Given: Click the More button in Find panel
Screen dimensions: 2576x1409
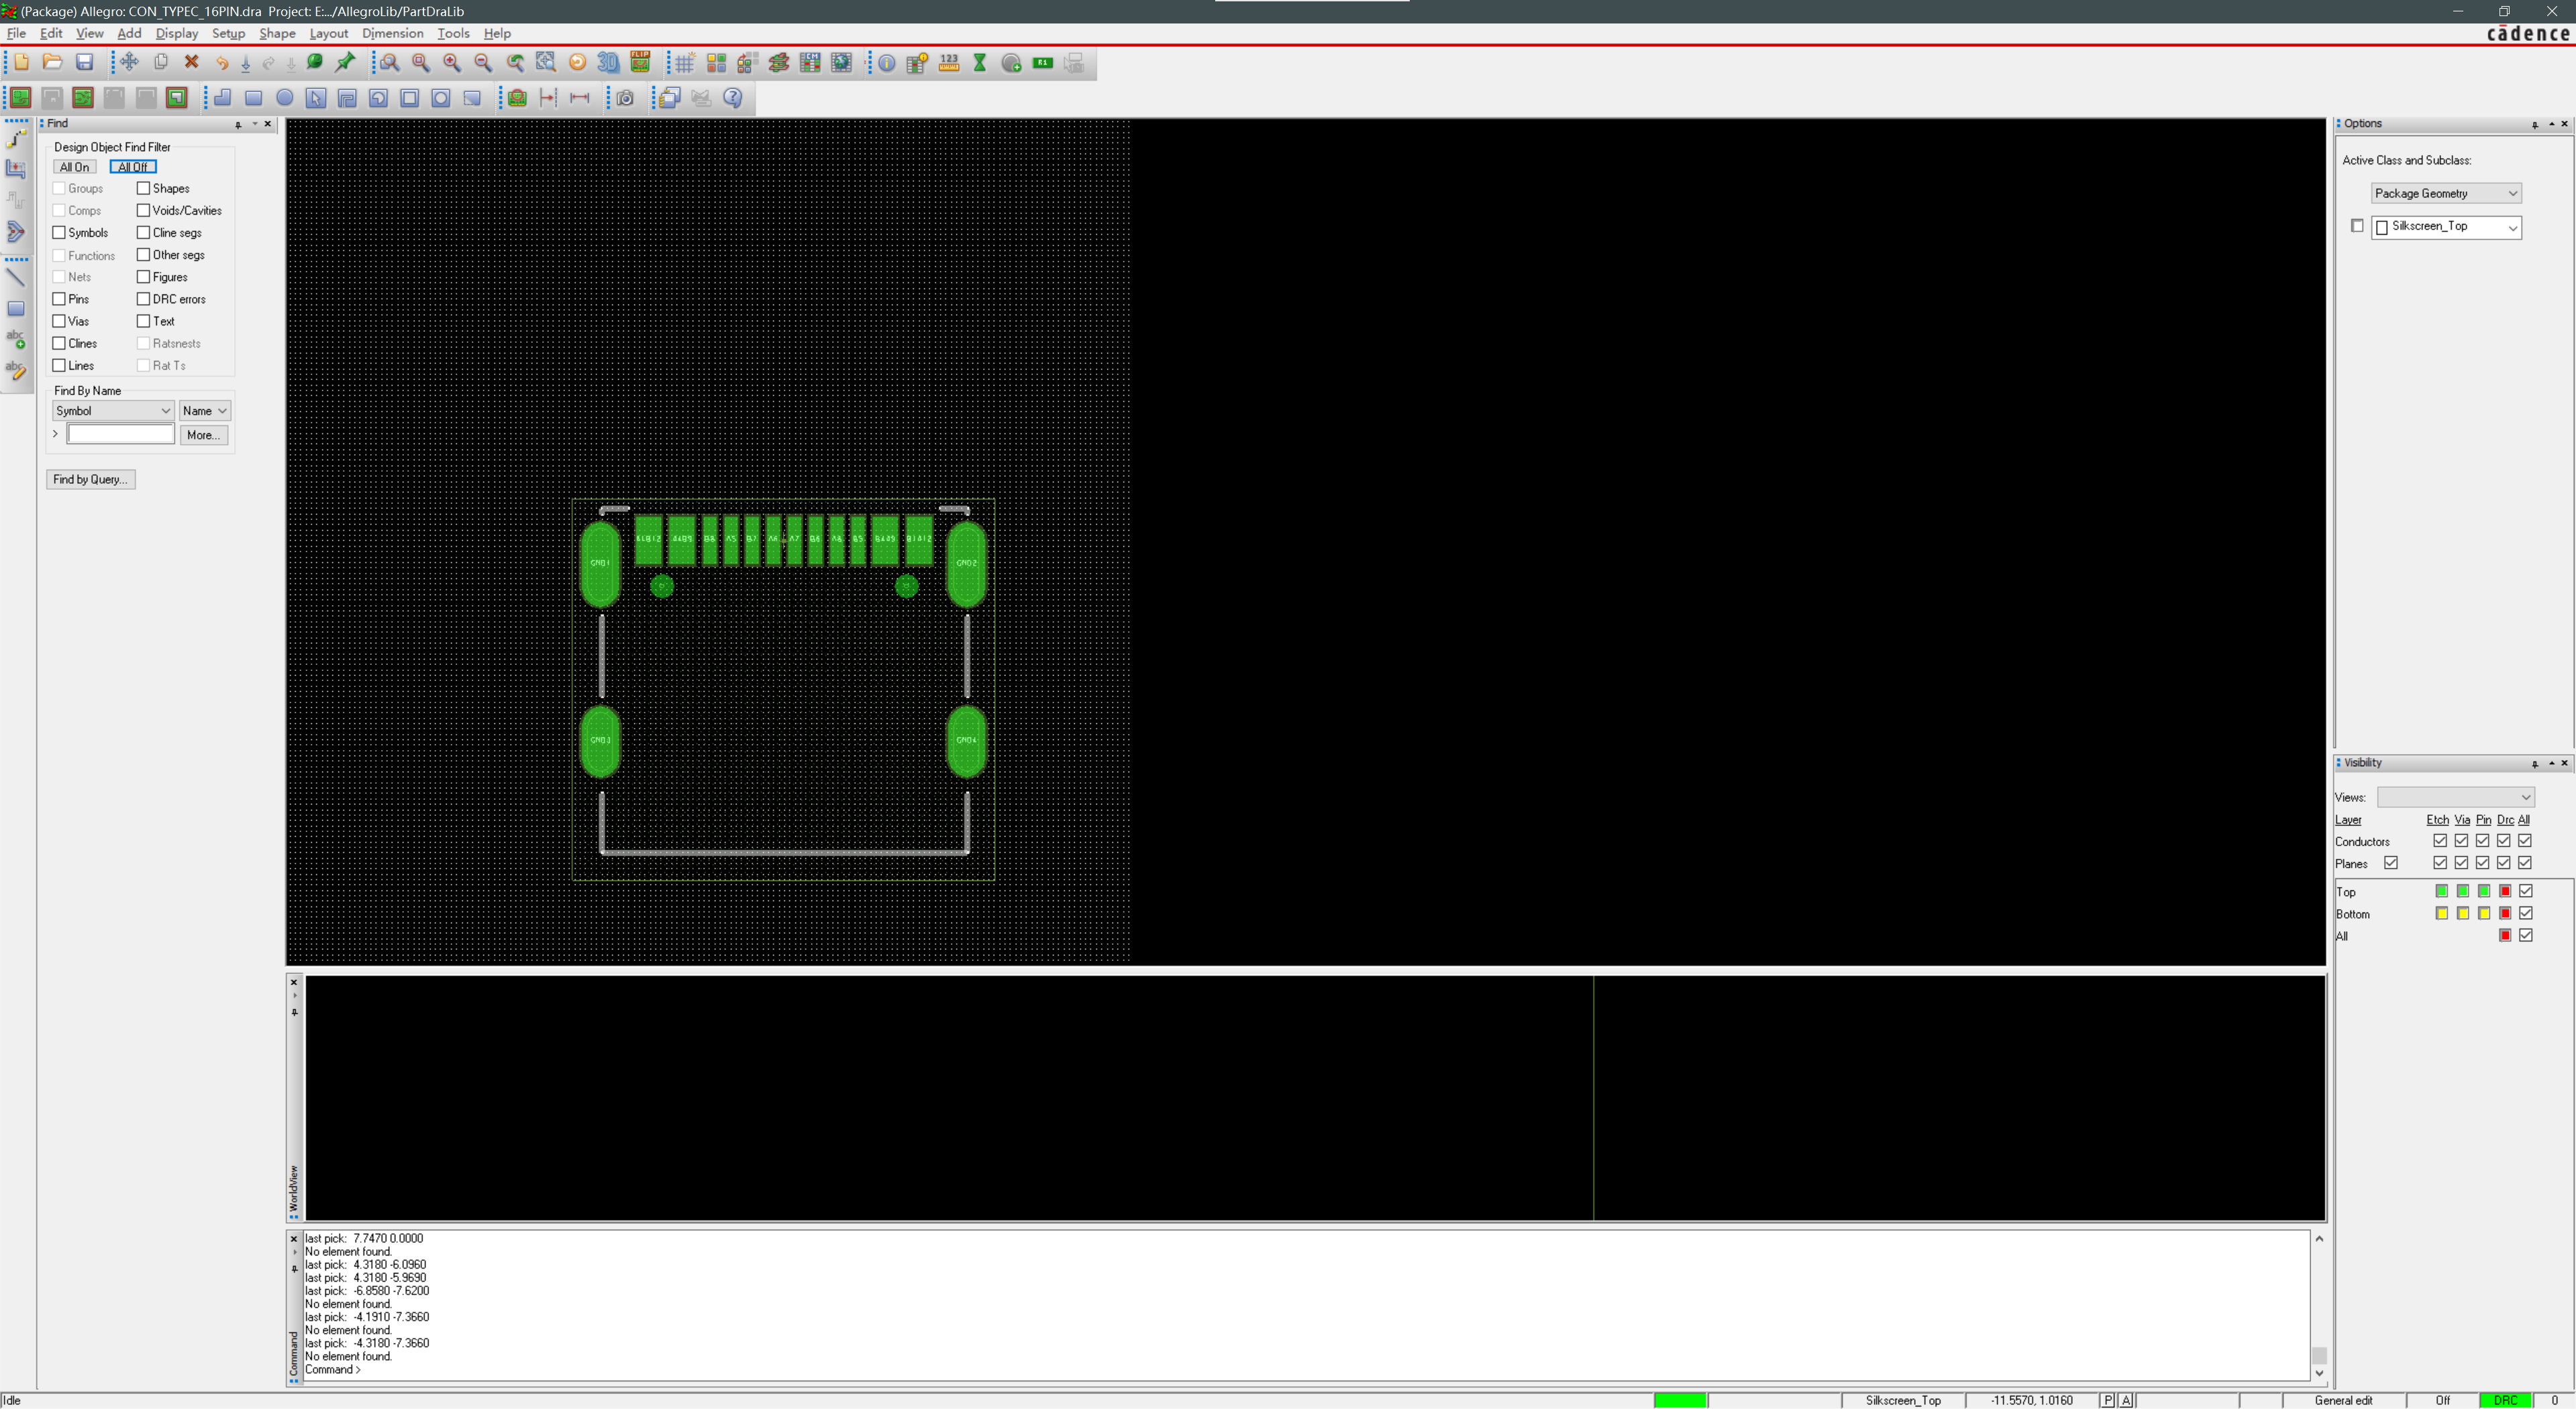Looking at the screenshot, I should (x=203, y=434).
